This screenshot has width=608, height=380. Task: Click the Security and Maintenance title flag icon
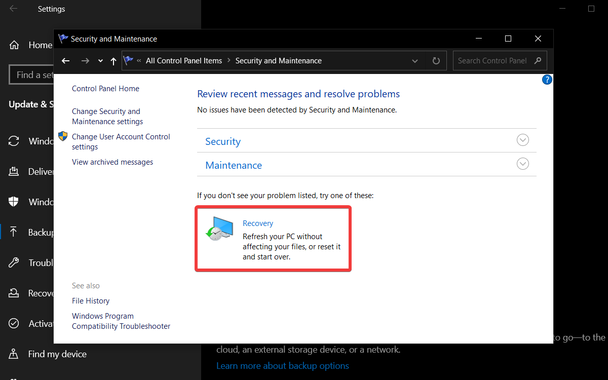click(x=63, y=39)
